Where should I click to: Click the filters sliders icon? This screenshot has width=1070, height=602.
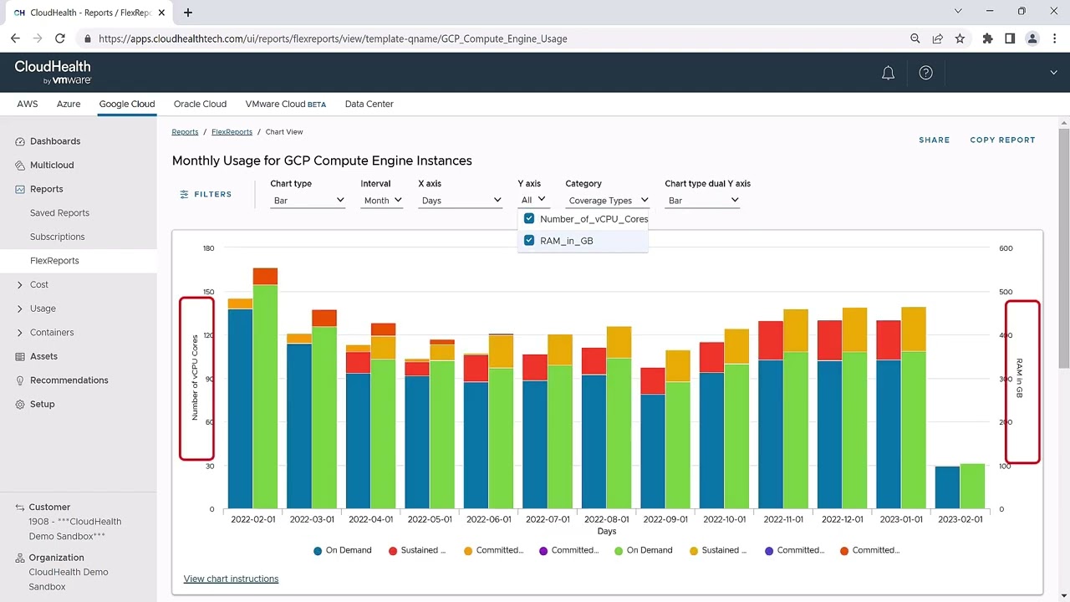[x=185, y=194]
